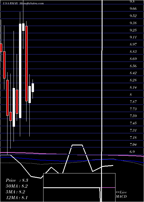Click the 8.97 price axis label
The height and width of the screenshot is (202, 144).
point(133,44)
